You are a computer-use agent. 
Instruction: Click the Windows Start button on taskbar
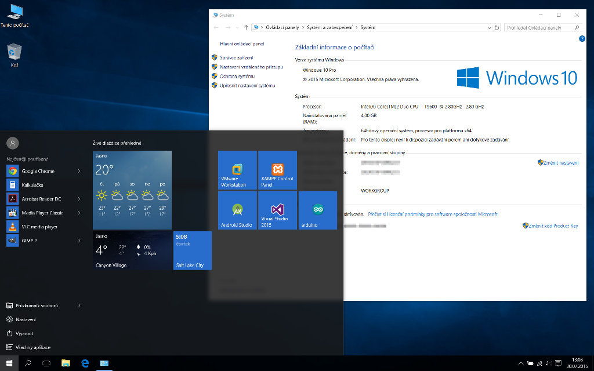(x=9, y=363)
